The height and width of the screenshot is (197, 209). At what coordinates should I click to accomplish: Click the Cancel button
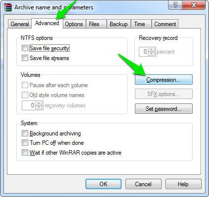143,184
